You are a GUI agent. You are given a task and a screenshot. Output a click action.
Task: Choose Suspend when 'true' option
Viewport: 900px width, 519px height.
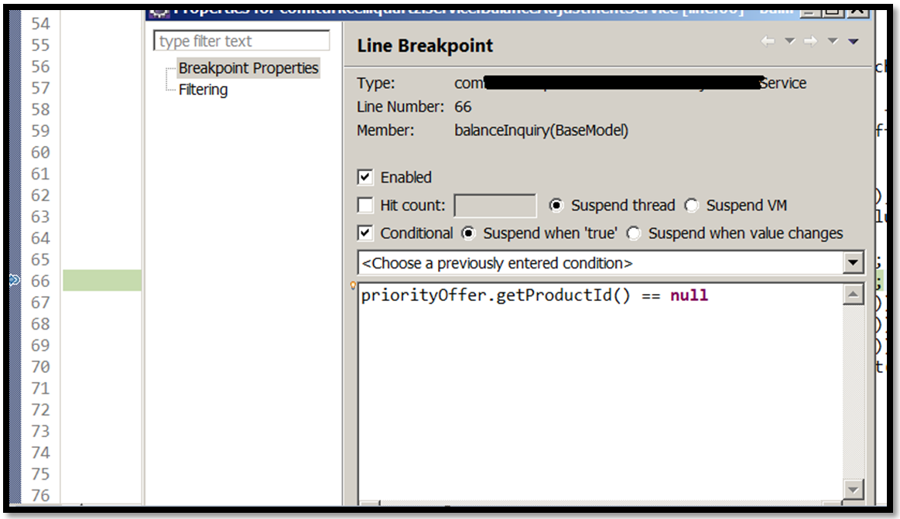point(468,234)
